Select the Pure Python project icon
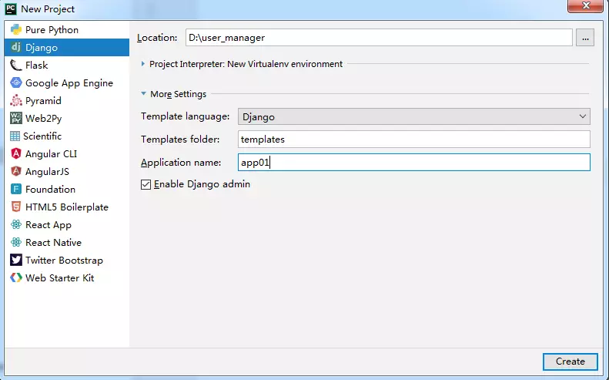609x380 pixels. point(16,29)
